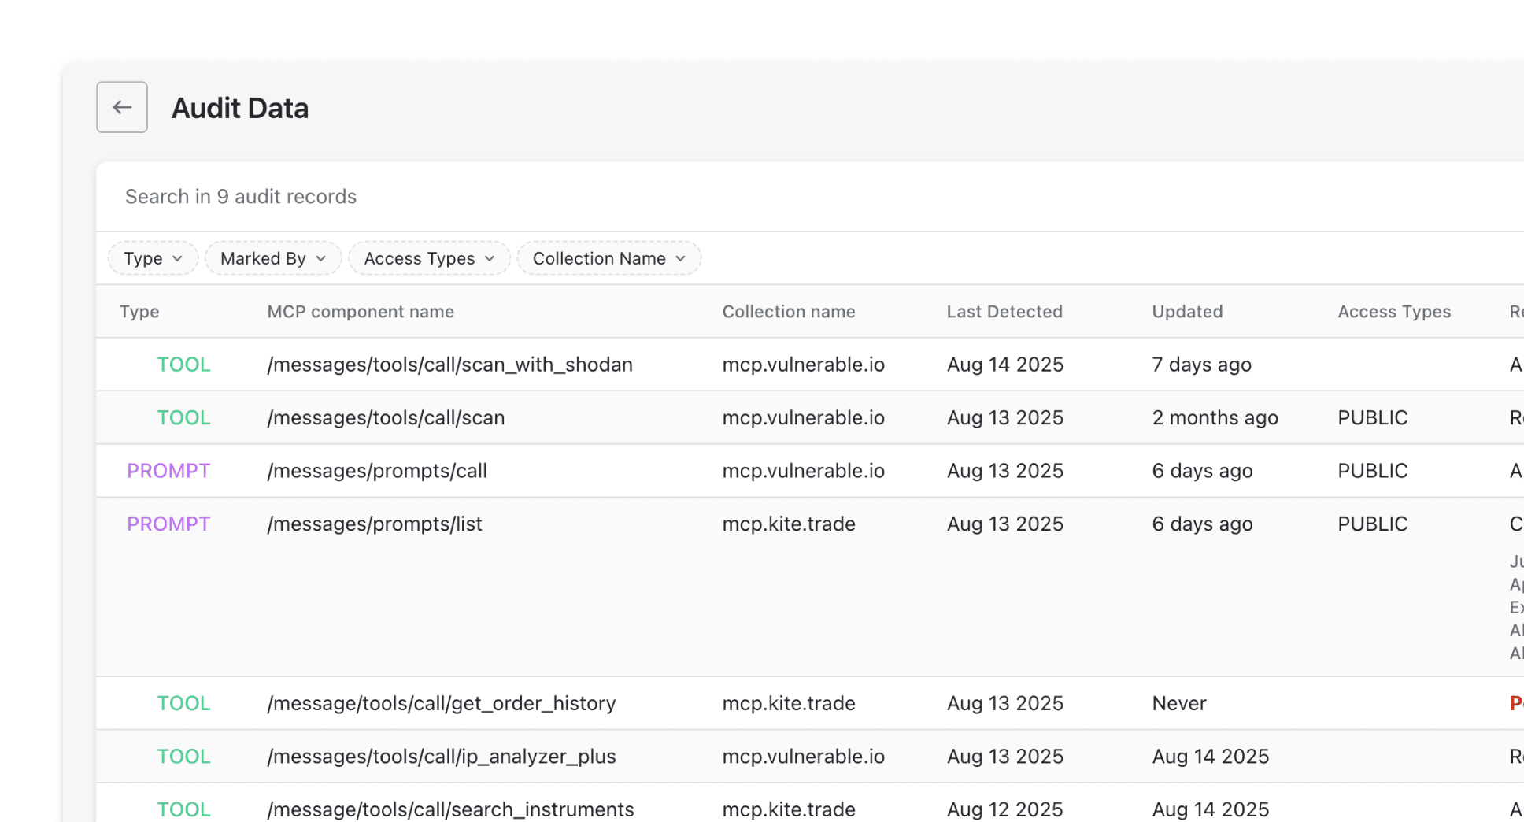The width and height of the screenshot is (1524, 822).
Task: Click the PROMPT badge on /messages/prompts/list row
Action: pyautogui.click(x=168, y=523)
